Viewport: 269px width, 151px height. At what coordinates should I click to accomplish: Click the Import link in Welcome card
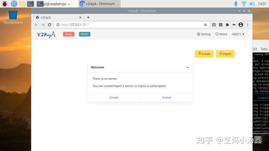point(167,98)
